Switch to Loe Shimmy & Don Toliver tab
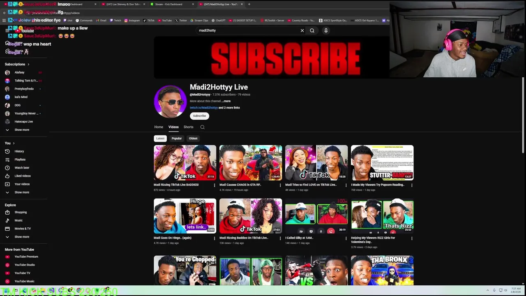 [x=123, y=4]
